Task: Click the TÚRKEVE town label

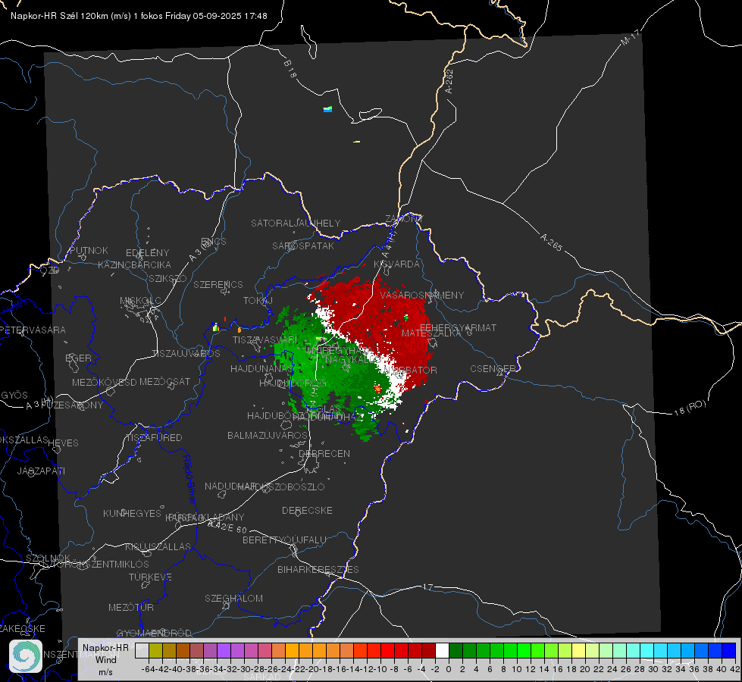Action: [x=150, y=577]
